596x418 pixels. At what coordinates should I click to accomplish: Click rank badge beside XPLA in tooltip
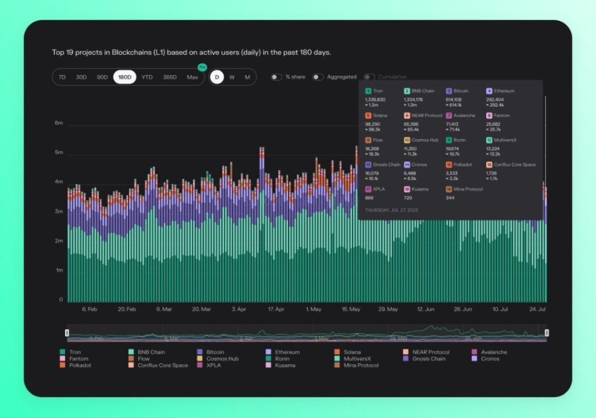coord(368,189)
